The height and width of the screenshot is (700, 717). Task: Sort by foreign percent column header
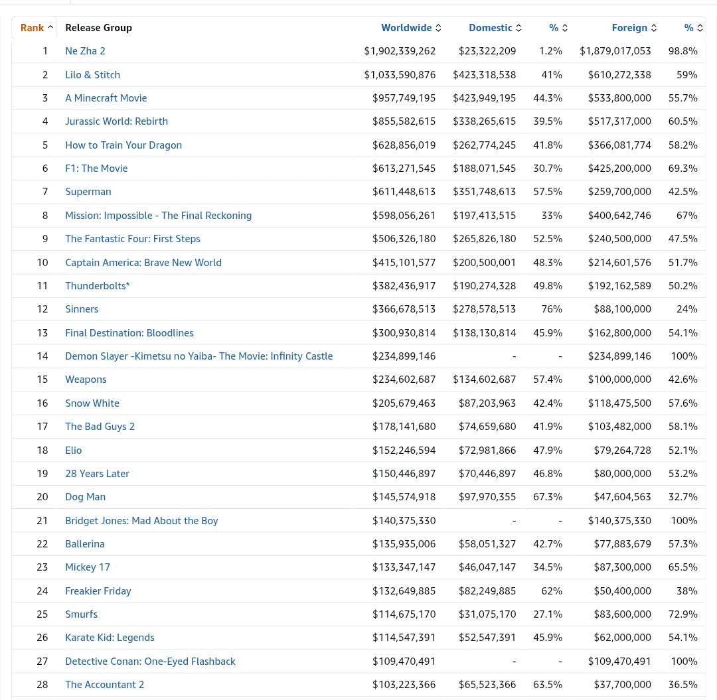[x=693, y=28]
